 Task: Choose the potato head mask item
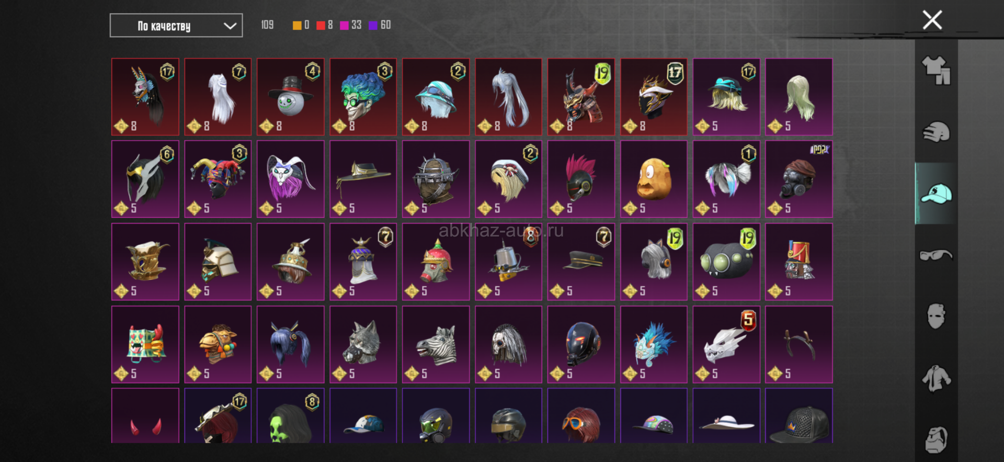point(654,179)
